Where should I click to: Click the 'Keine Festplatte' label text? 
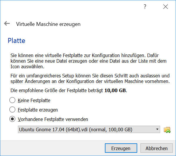(x=34, y=100)
